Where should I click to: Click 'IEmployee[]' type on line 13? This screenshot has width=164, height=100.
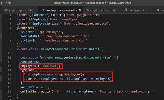pos(50,66)
